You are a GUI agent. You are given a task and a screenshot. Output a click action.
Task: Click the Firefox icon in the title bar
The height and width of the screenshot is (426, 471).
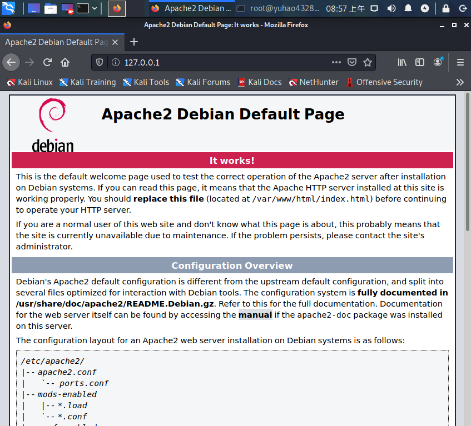coord(7,25)
